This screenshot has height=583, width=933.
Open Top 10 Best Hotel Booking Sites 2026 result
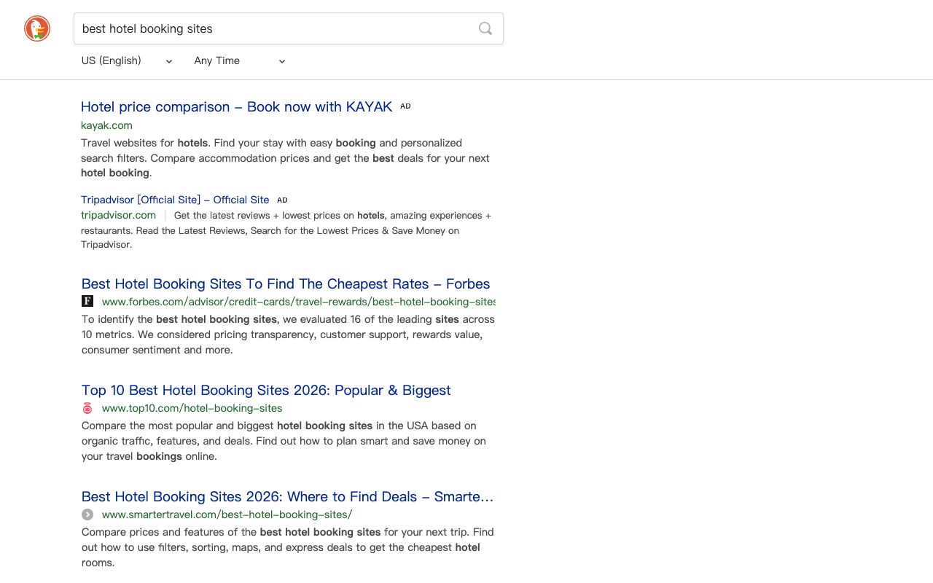pyautogui.click(x=266, y=390)
